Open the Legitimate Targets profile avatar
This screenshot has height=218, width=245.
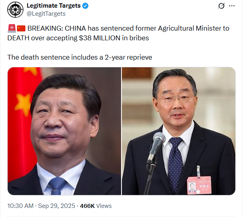[15, 10]
